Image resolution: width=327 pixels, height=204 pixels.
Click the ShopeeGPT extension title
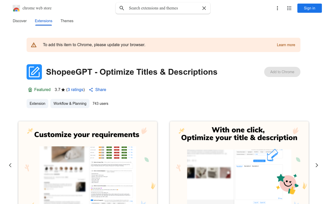pyautogui.click(x=132, y=72)
